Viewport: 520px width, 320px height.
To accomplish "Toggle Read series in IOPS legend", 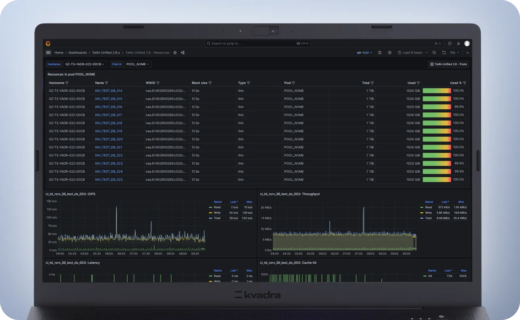I will [x=217, y=208].
